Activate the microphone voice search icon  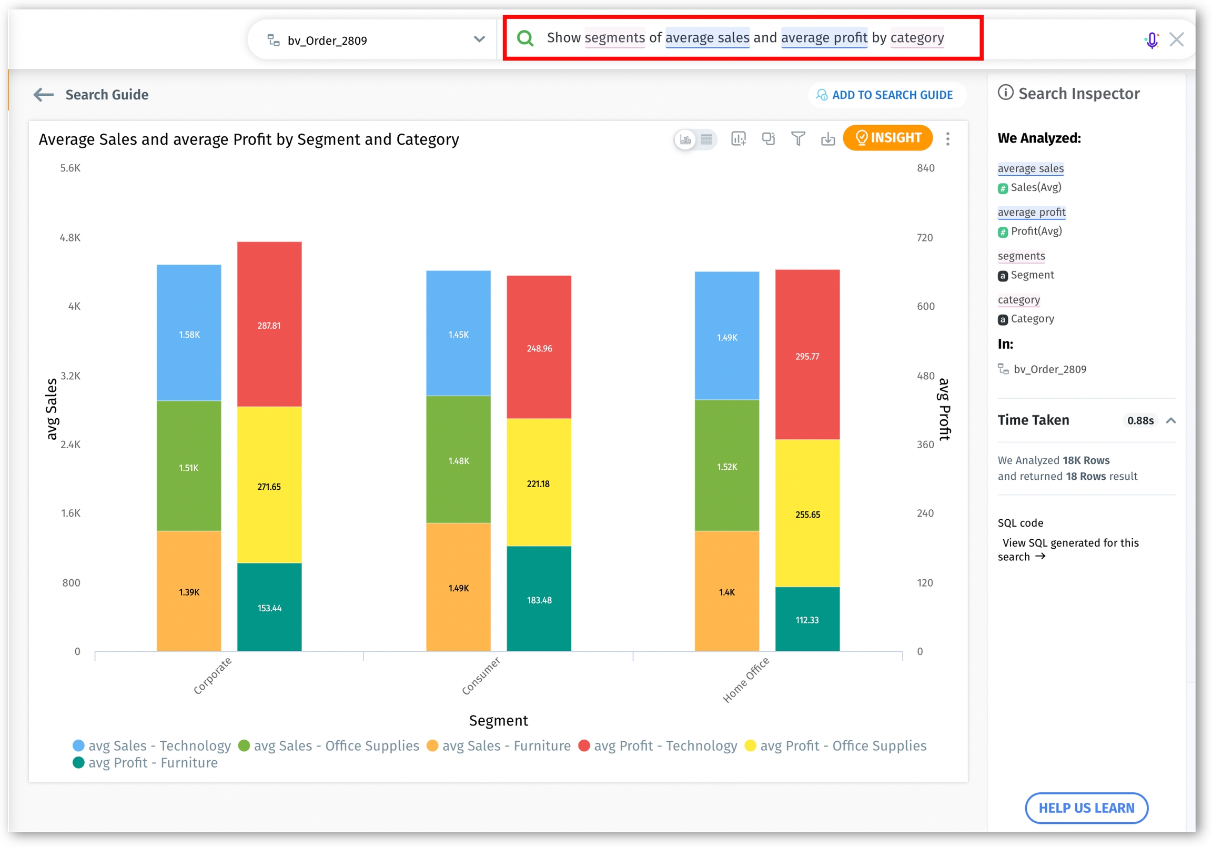1152,40
